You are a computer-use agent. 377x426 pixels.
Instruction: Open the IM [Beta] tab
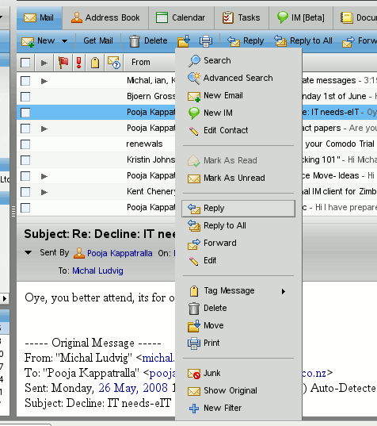point(301,18)
